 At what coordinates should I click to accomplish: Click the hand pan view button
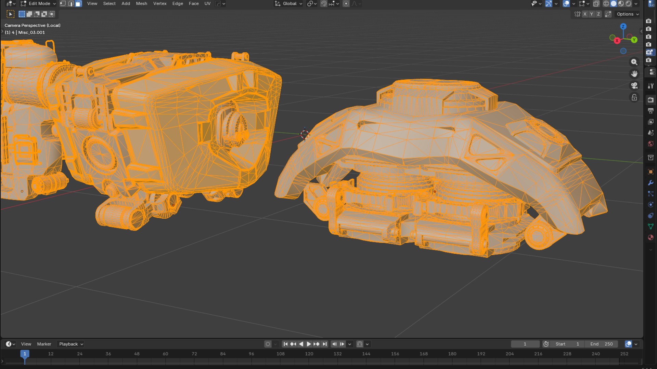pos(634,74)
